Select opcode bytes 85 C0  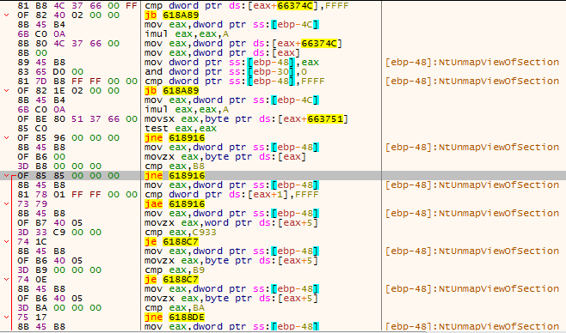click(x=32, y=129)
